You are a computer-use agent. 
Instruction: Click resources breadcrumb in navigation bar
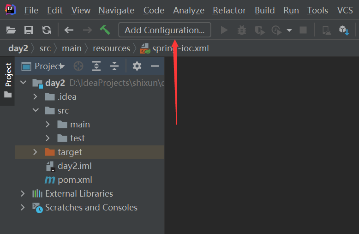click(111, 48)
